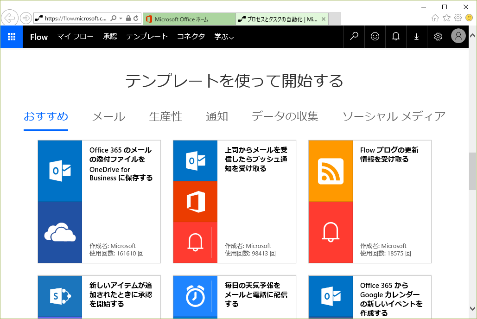Click the refresh icon in address bar

[x=136, y=18]
